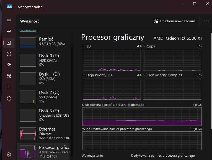Image resolution: width=212 pixels, height=160 pixels.
Task: Click the run new task icon
Action: click(156, 21)
